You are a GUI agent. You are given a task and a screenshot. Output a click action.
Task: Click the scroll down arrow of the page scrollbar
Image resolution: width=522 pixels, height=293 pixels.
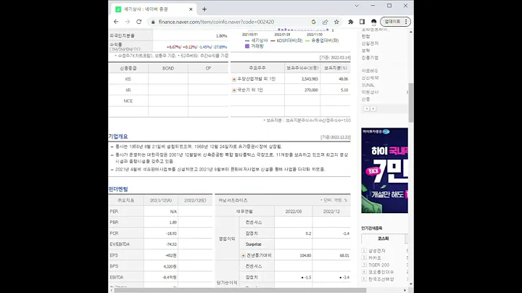coord(411,284)
